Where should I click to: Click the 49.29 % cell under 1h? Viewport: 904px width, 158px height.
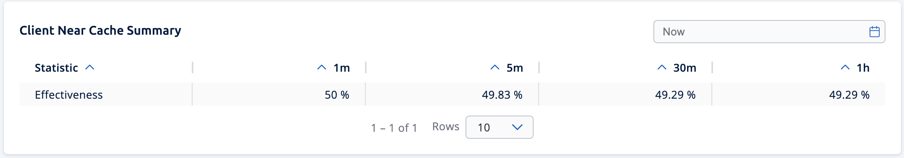click(x=849, y=95)
